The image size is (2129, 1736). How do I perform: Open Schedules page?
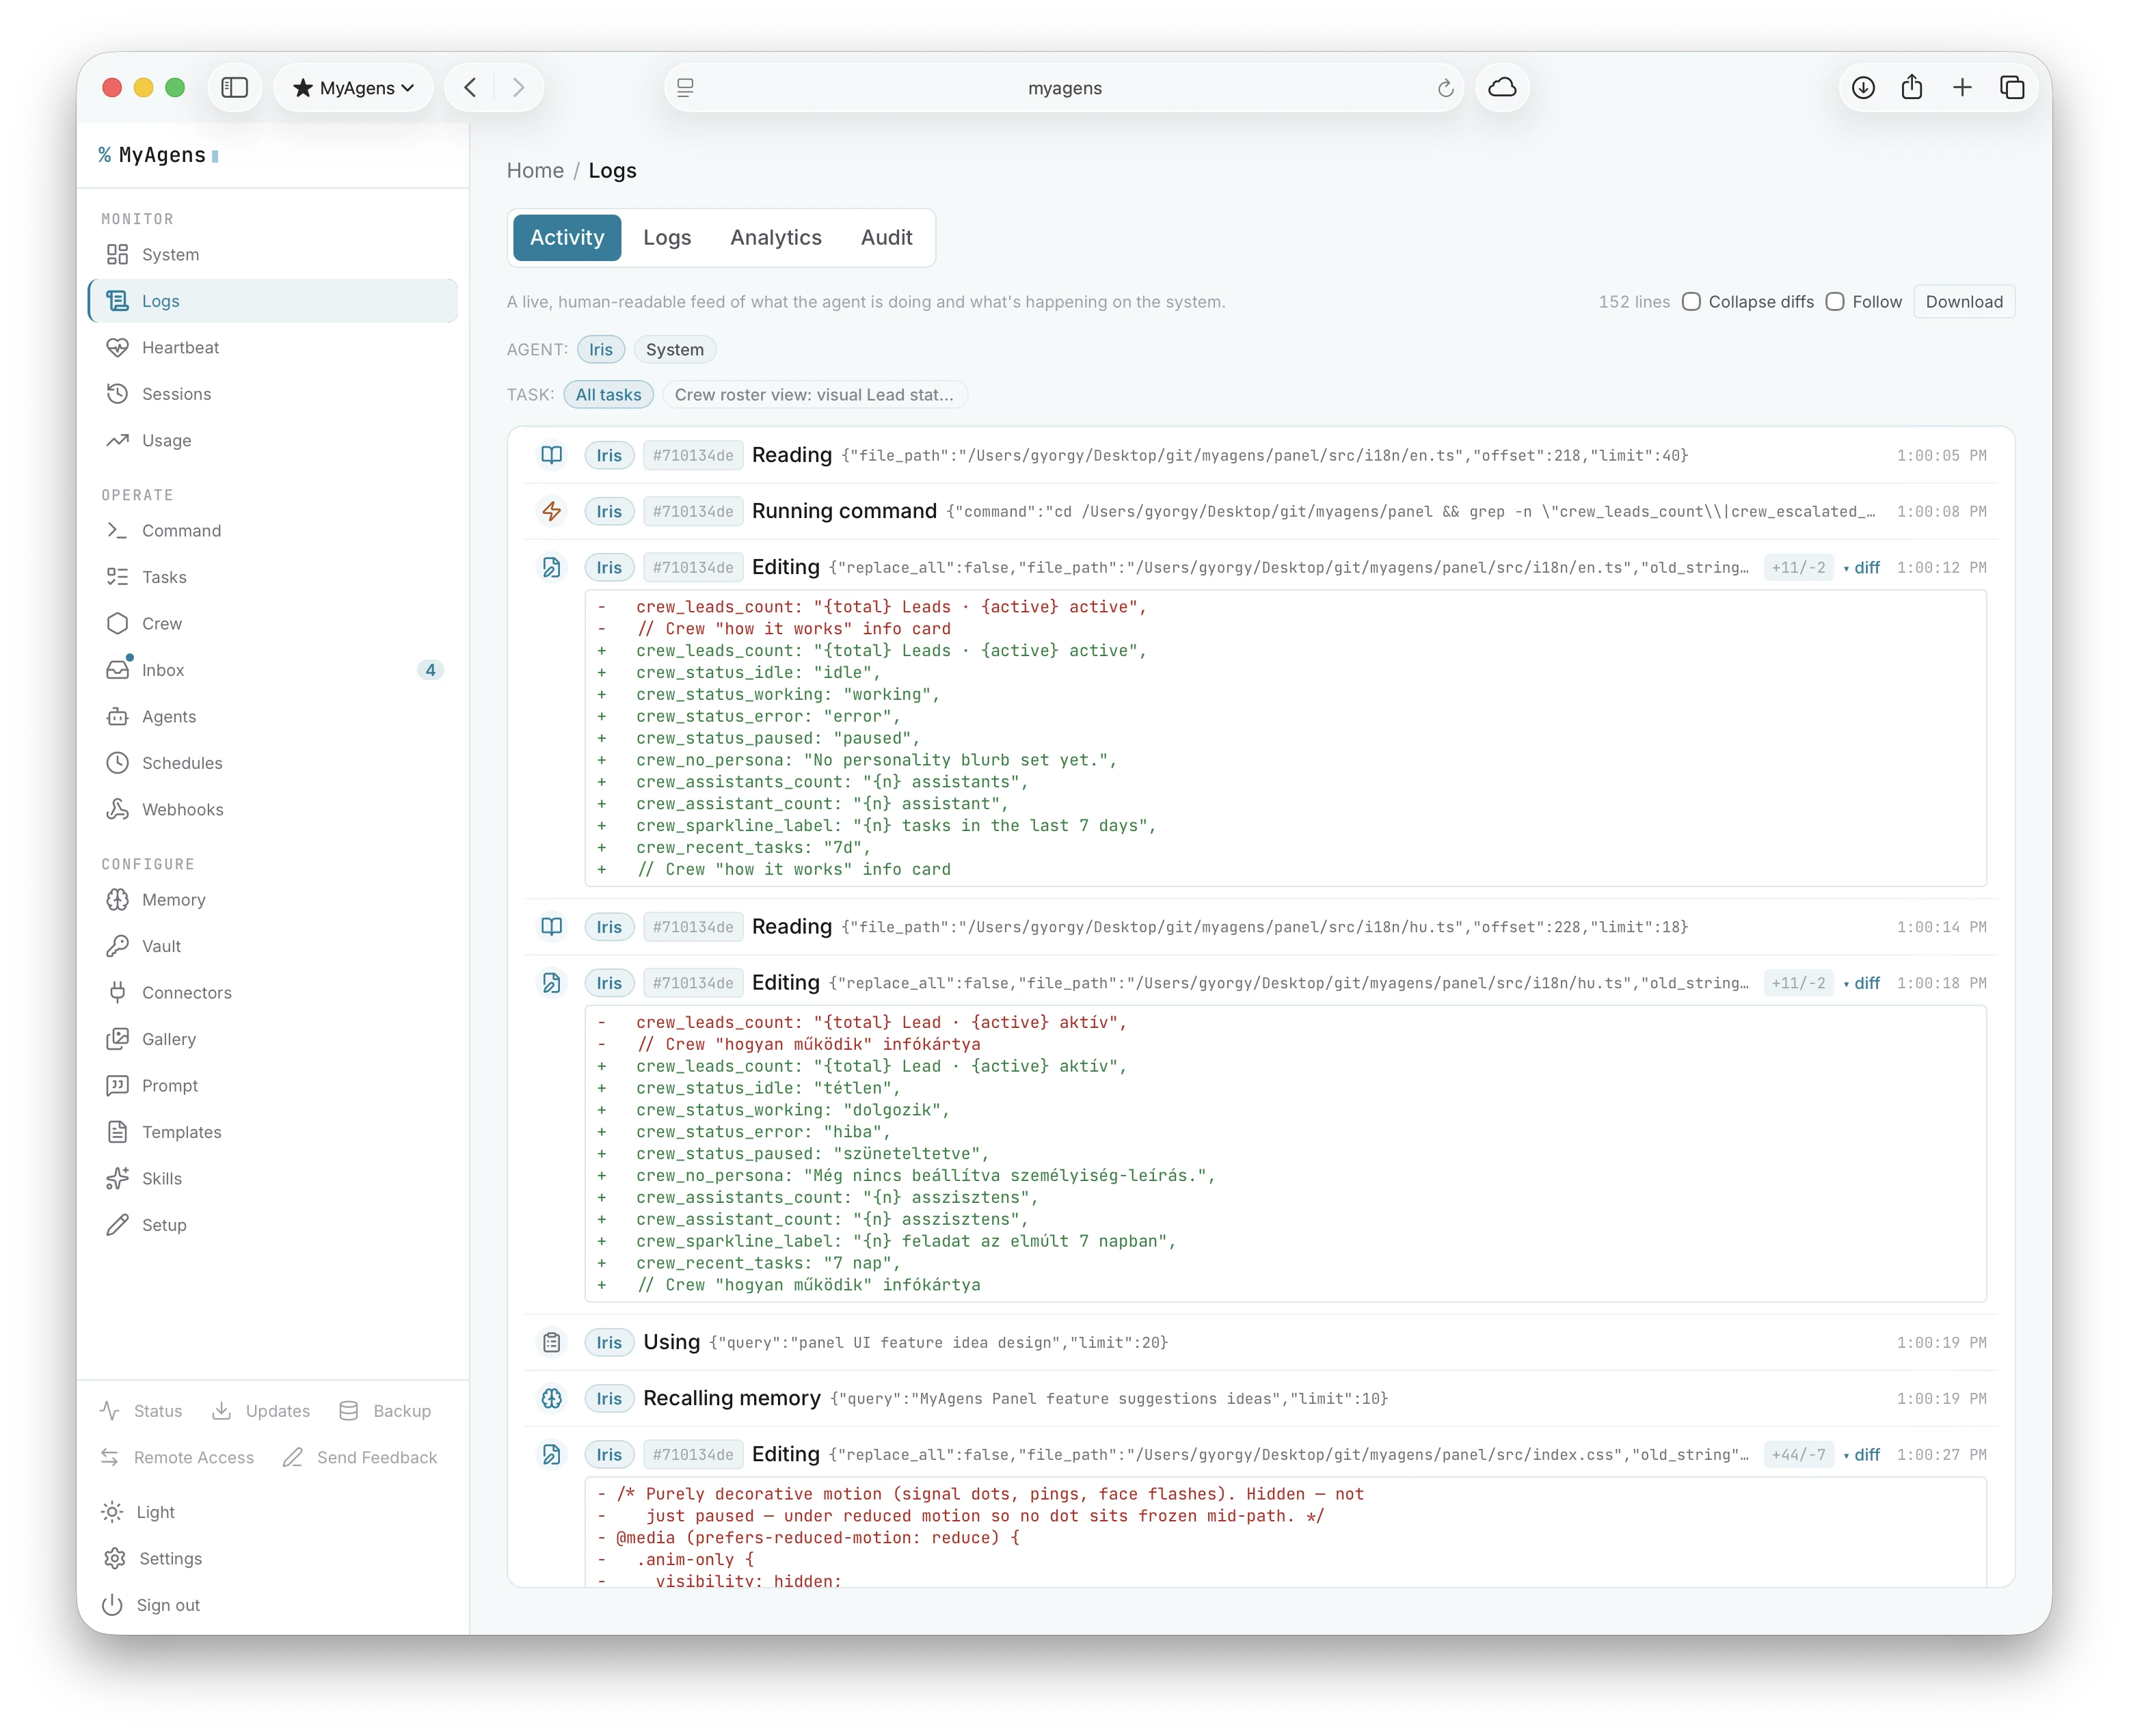[272, 763]
